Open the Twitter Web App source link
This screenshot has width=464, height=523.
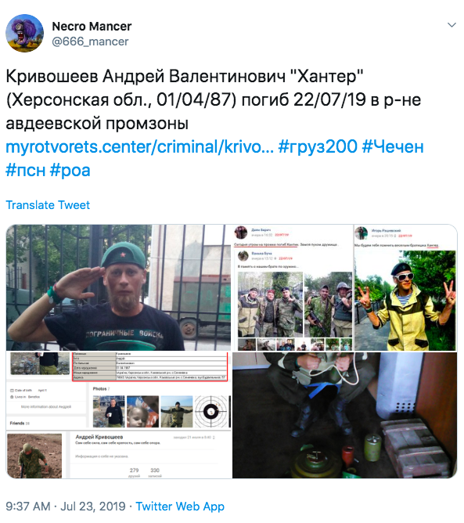pyautogui.click(x=180, y=506)
